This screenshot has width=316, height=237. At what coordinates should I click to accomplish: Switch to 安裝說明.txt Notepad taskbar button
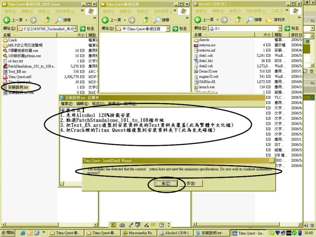[212, 233]
